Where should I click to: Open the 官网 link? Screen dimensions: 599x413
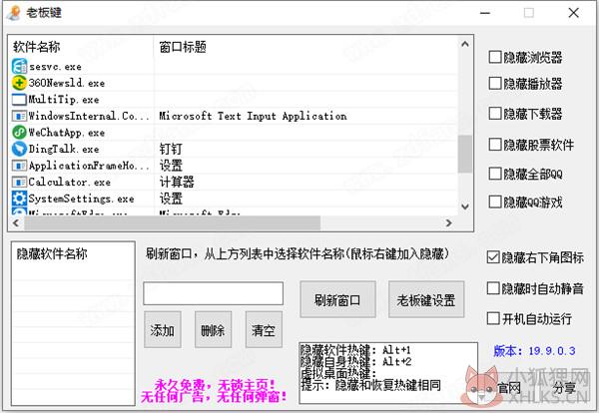pyautogui.click(x=509, y=388)
